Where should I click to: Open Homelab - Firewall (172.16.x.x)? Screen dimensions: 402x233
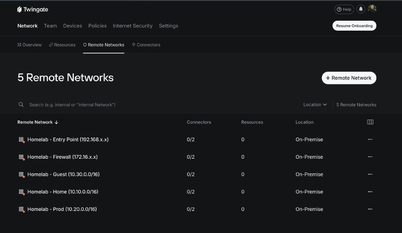(x=62, y=157)
